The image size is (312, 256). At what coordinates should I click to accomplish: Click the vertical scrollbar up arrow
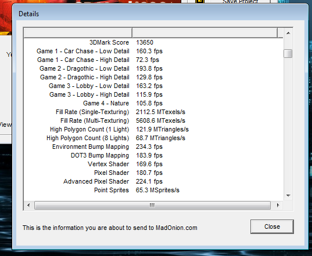pos(288,33)
